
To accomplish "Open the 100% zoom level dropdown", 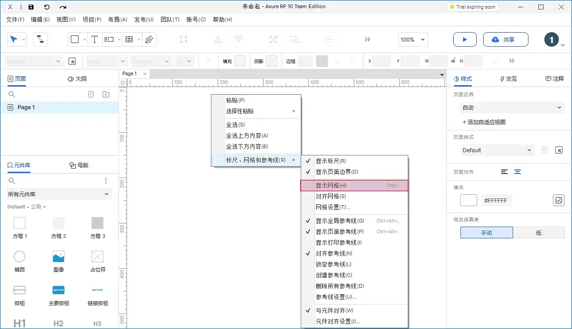I will [412, 39].
